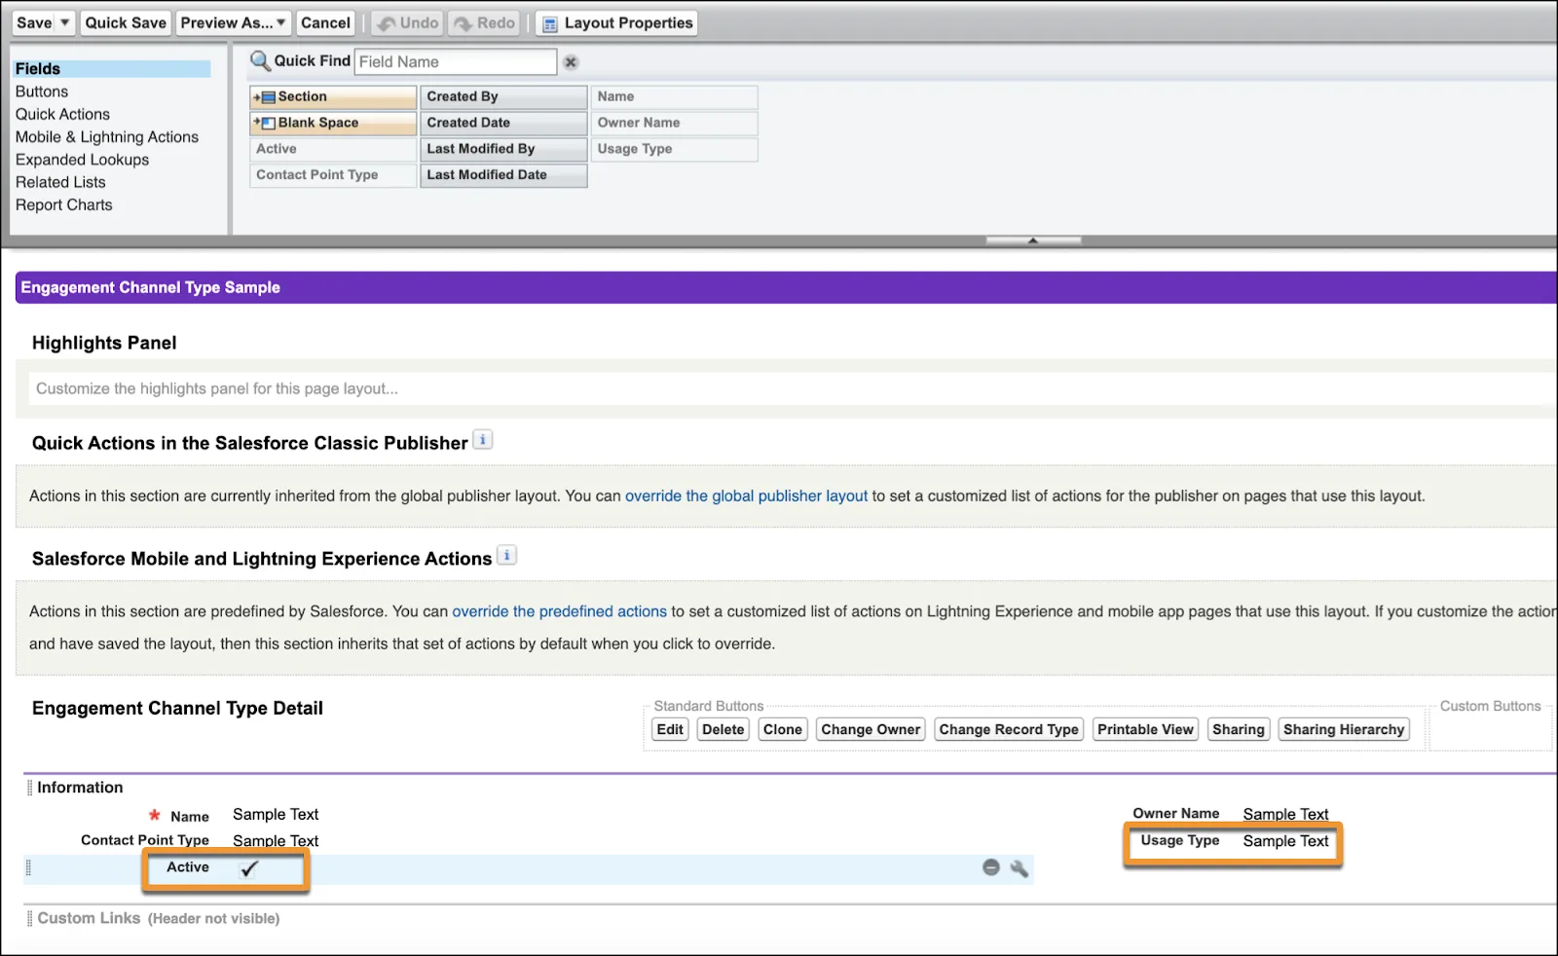Select the Section palette item

pyautogui.click(x=333, y=97)
